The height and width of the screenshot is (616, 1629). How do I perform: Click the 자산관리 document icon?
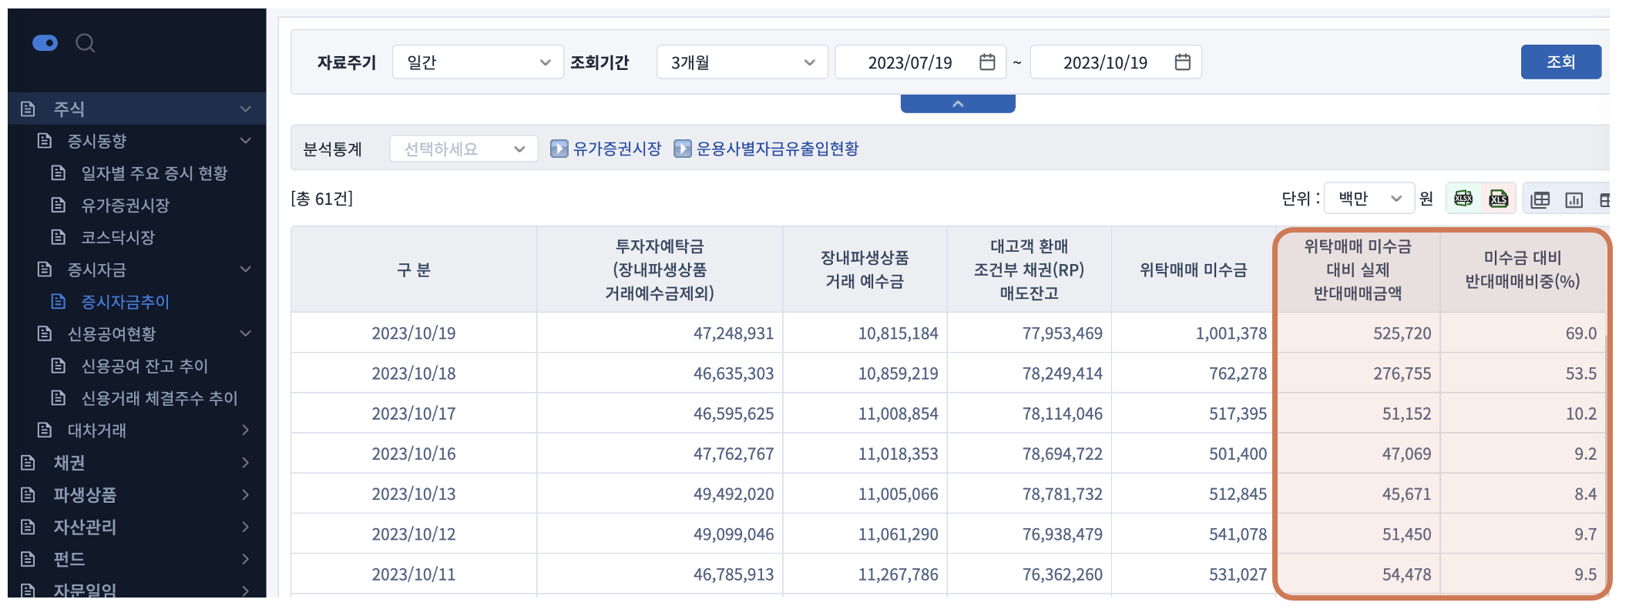pos(29,527)
